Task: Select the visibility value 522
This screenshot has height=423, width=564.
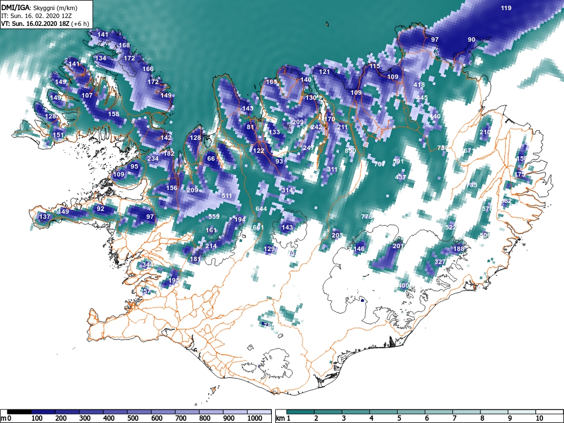Action: pyautogui.click(x=451, y=227)
